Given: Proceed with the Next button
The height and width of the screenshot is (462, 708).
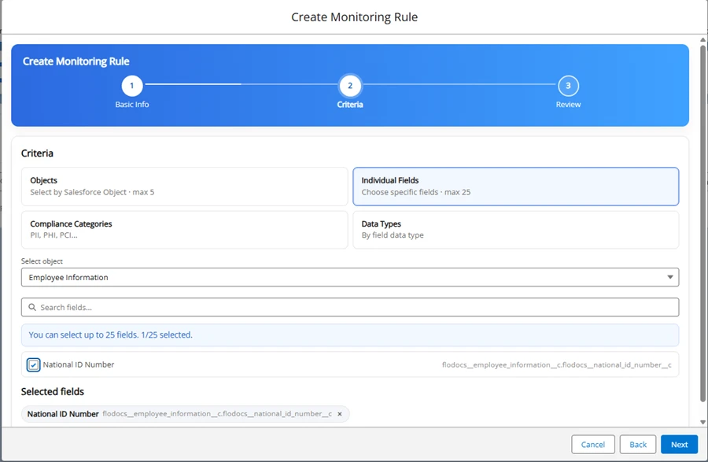Looking at the screenshot, I should pos(679,445).
